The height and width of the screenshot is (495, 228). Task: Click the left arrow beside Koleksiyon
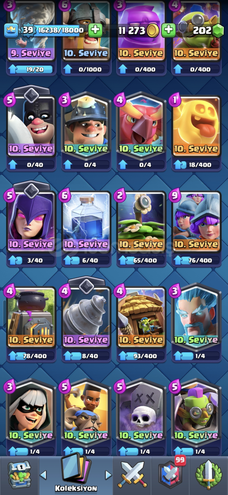tap(43, 474)
